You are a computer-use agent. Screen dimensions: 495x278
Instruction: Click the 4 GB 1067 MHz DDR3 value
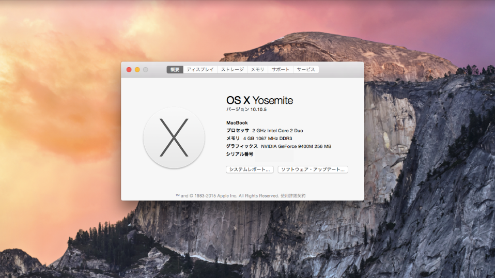click(x=268, y=138)
